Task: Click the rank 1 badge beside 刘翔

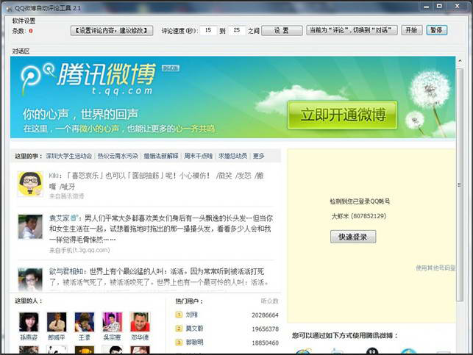Action: (179, 315)
